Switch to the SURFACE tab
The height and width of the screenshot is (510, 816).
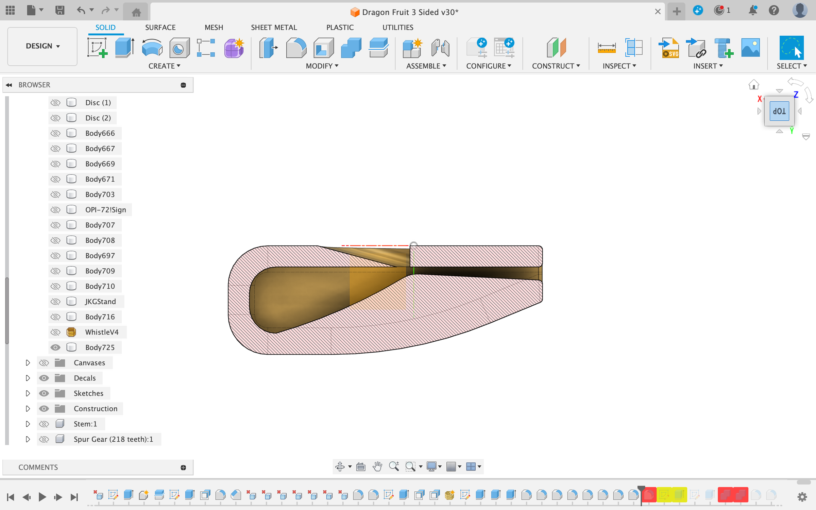point(160,27)
